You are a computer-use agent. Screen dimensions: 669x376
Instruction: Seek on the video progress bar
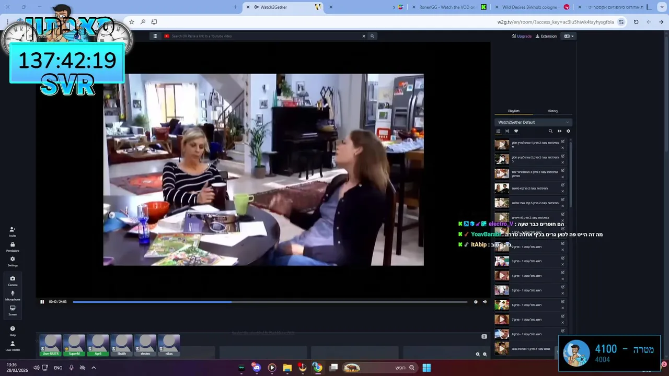tap(270, 302)
